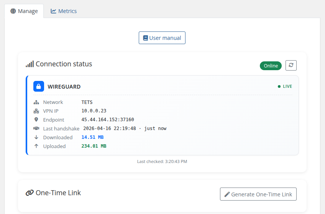
Task: Click the VPN IP value 10.0.0.23
Action: [x=94, y=111]
